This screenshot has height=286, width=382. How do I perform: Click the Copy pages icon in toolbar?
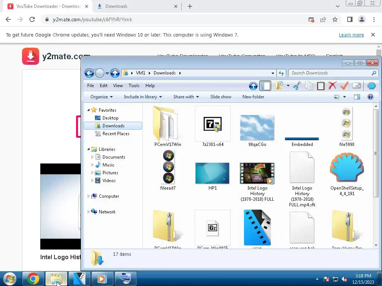coord(309,86)
